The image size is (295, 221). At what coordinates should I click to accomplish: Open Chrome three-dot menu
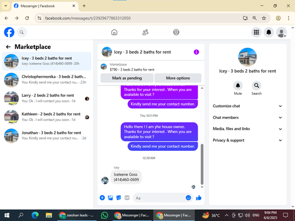(x=289, y=18)
